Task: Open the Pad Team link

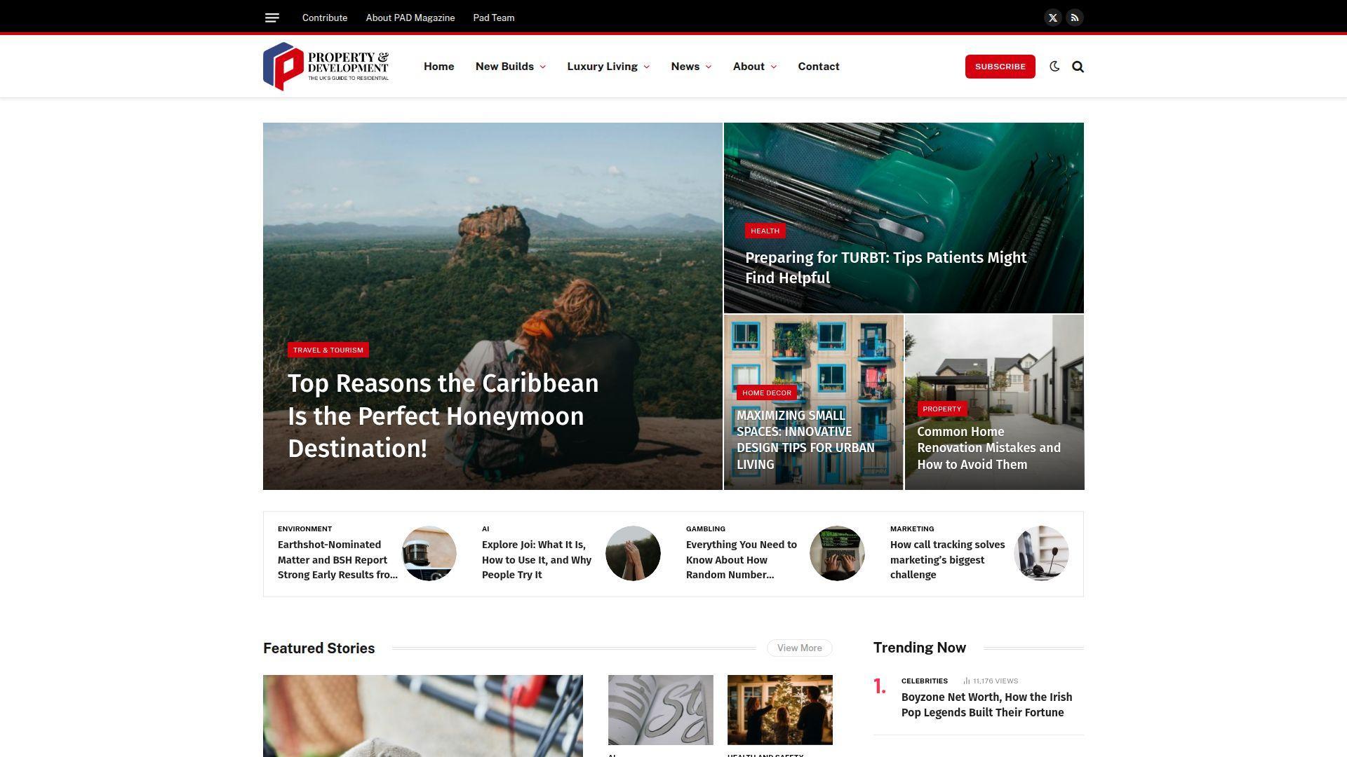Action: (493, 18)
